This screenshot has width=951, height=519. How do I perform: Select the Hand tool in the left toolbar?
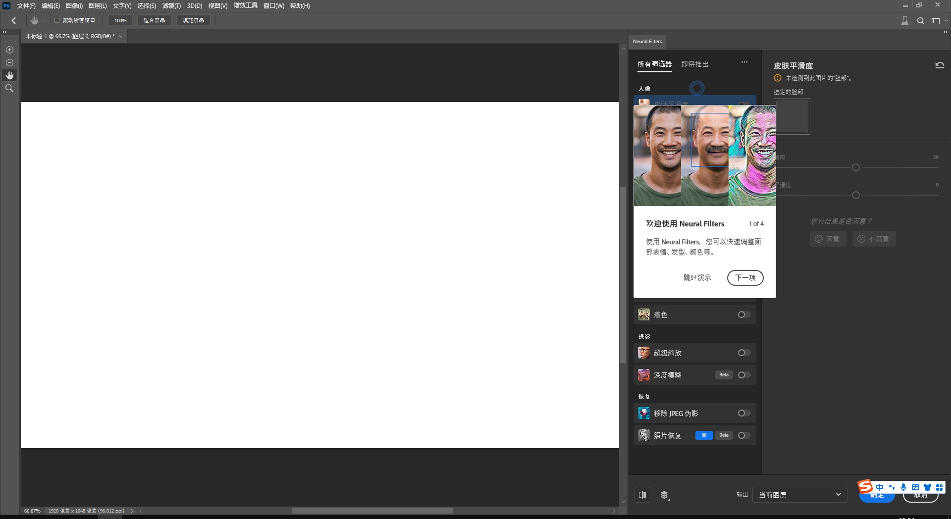[9, 75]
